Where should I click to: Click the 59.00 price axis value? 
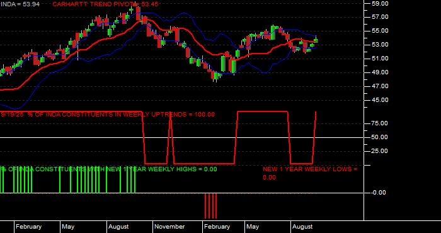380,3
